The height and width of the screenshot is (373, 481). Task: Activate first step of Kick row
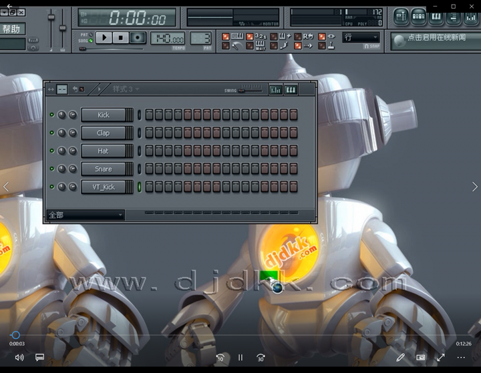coord(149,115)
